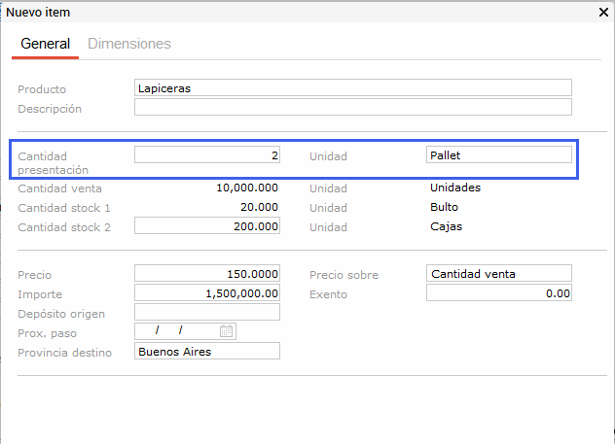Select the General tab
615x444 pixels.
click(x=45, y=44)
